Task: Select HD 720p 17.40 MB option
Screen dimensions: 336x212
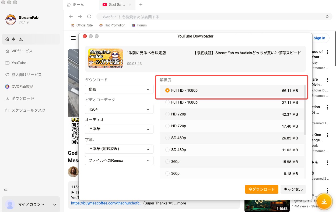Action: (x=232, y=126)
